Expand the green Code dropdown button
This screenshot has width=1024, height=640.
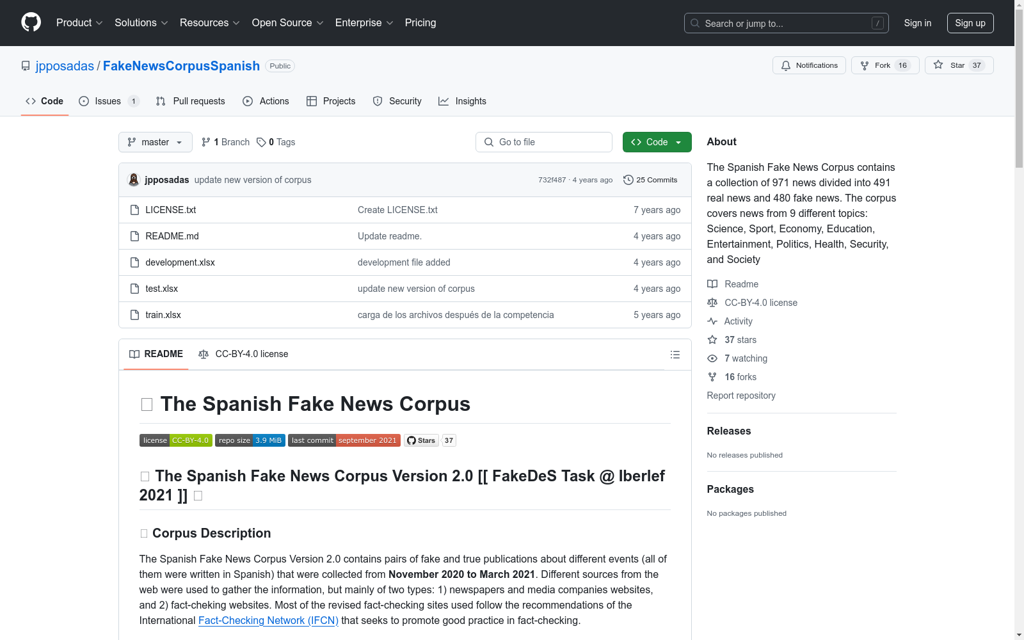point(657,142)
